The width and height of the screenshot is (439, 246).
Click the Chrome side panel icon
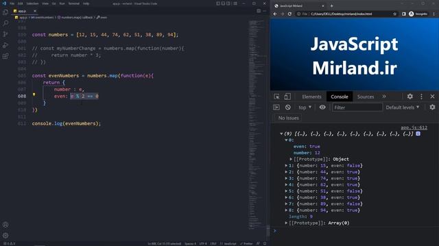click(x=404, y=14)
